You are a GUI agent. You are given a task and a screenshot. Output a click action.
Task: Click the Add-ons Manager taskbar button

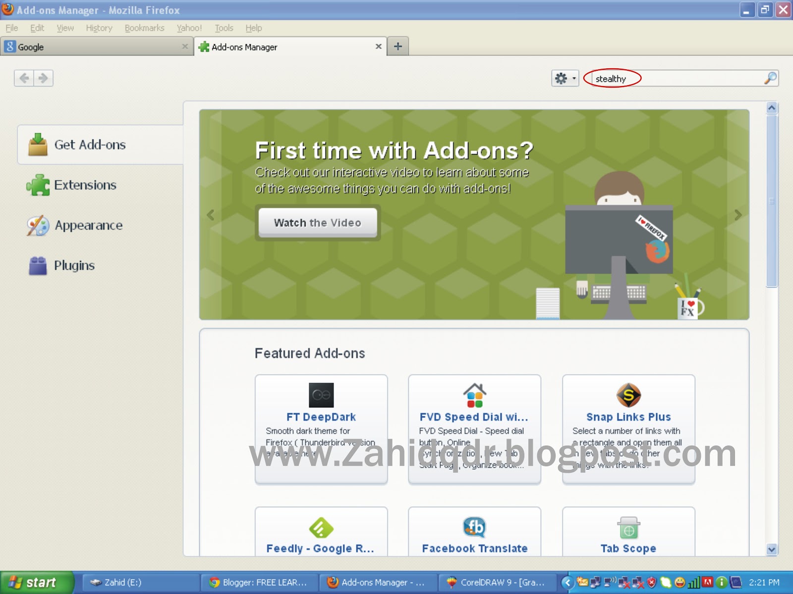coord(379,583)
